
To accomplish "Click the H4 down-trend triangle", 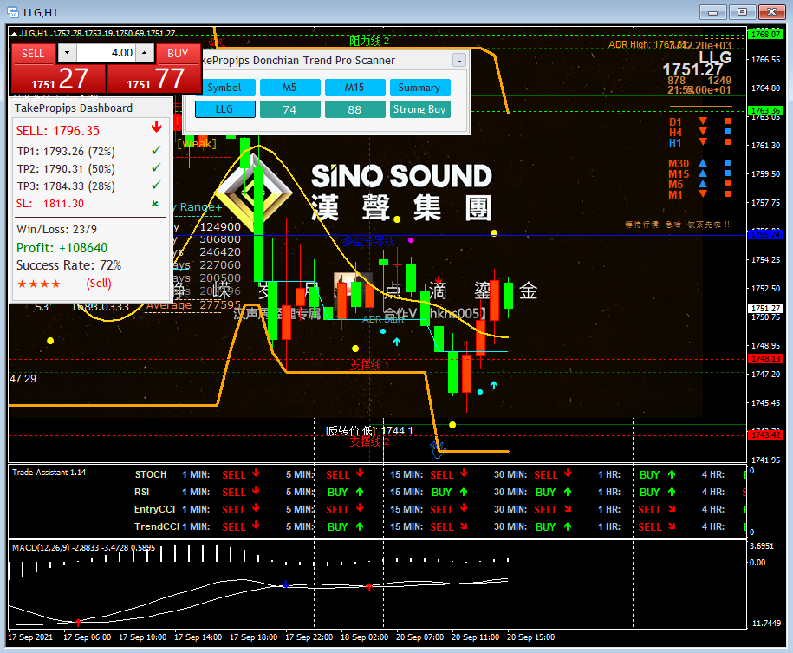I will pyautogui.click(x=703, y=131).
